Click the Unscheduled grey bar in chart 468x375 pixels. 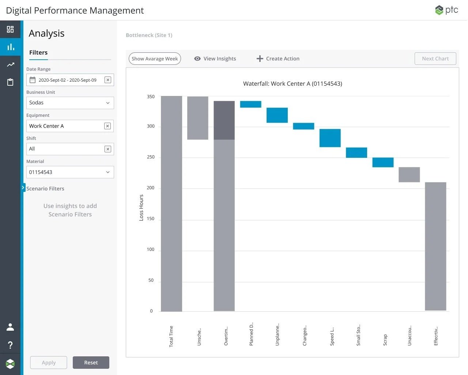198,118
